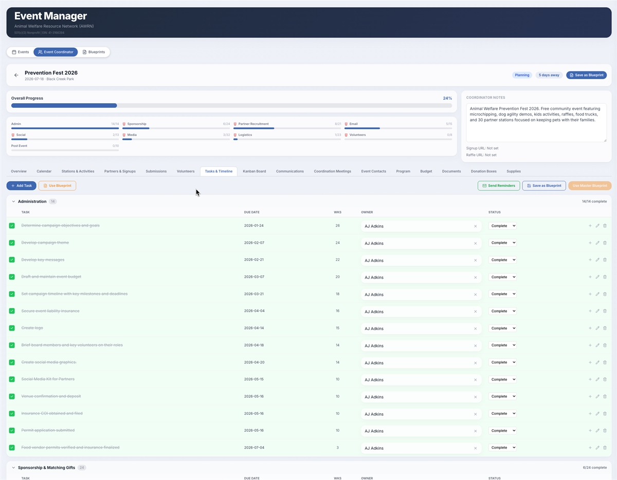Uncheck Insurance COI obtained and filed task
Screen dimensions: 617x480
pyautogui.click(x=12, y=414)
